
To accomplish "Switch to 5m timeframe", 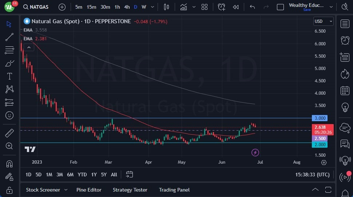I will pos(79,7).
